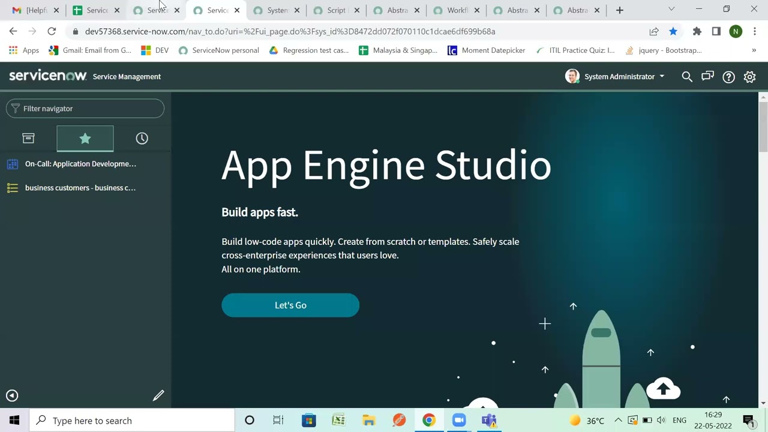Collapse the navigator with the back arrow
Screen dimensions: 768x432
pos(12,395)
